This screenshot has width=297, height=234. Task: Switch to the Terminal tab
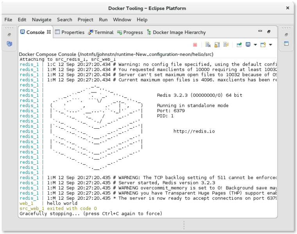[100, 32]
